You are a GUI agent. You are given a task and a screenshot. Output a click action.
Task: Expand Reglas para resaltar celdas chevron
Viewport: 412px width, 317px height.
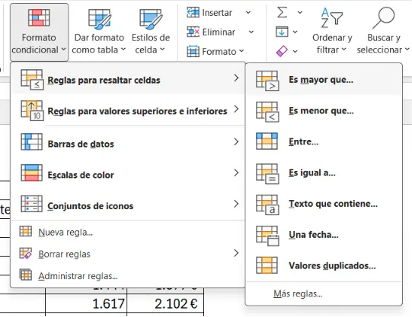pos(236,78)
